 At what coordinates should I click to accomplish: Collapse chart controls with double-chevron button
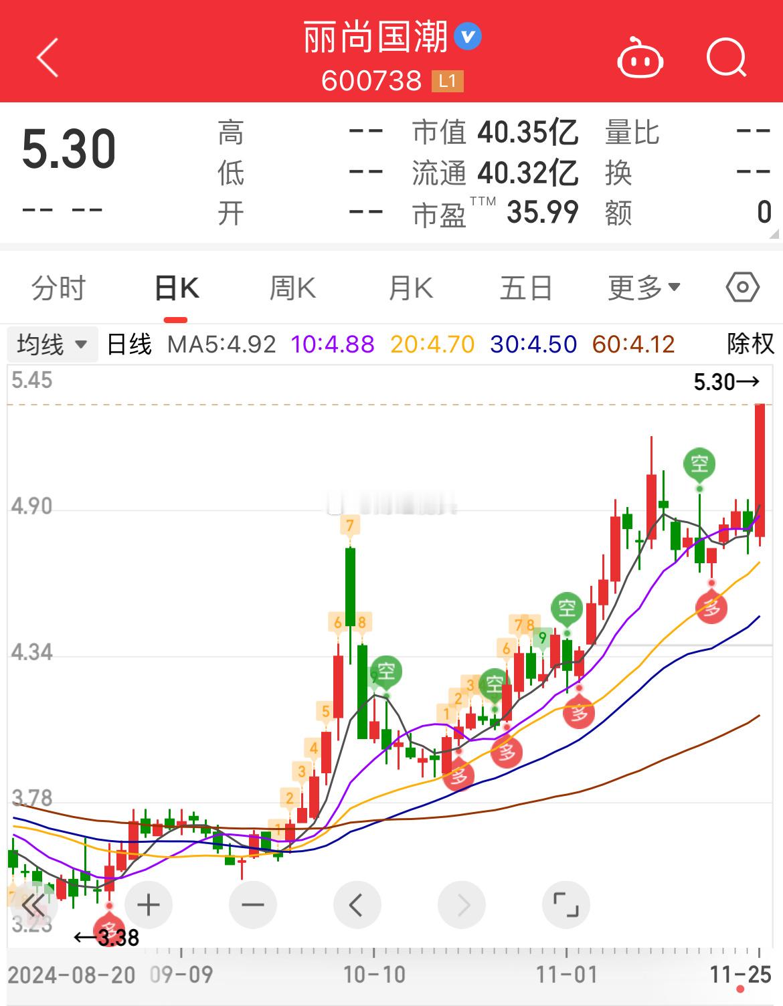[x=32, y=906]
